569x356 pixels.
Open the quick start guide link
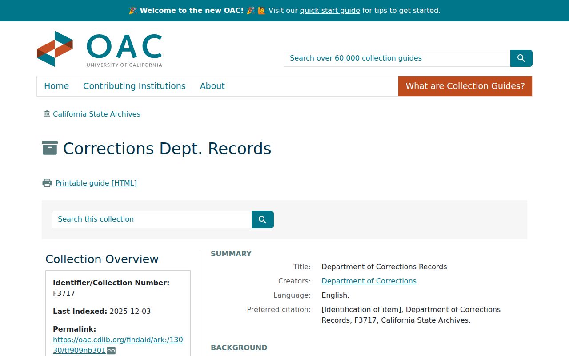(330, 10)
